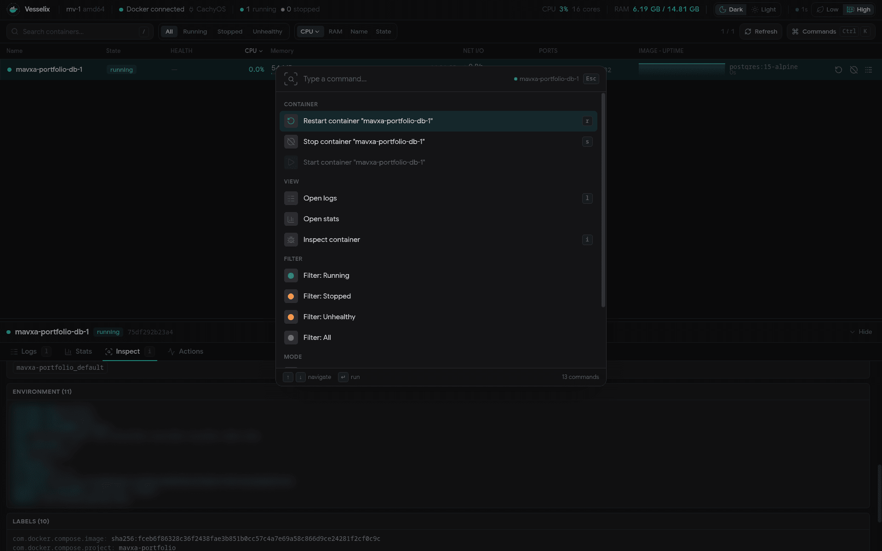This screenshot has height=551, width=882.
Task: Click the Stop container command icon
Action: tap(291, 142)
